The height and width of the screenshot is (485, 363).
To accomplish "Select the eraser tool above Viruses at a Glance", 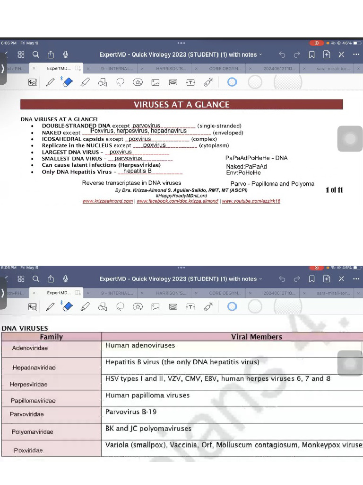I will coord(67,82).
